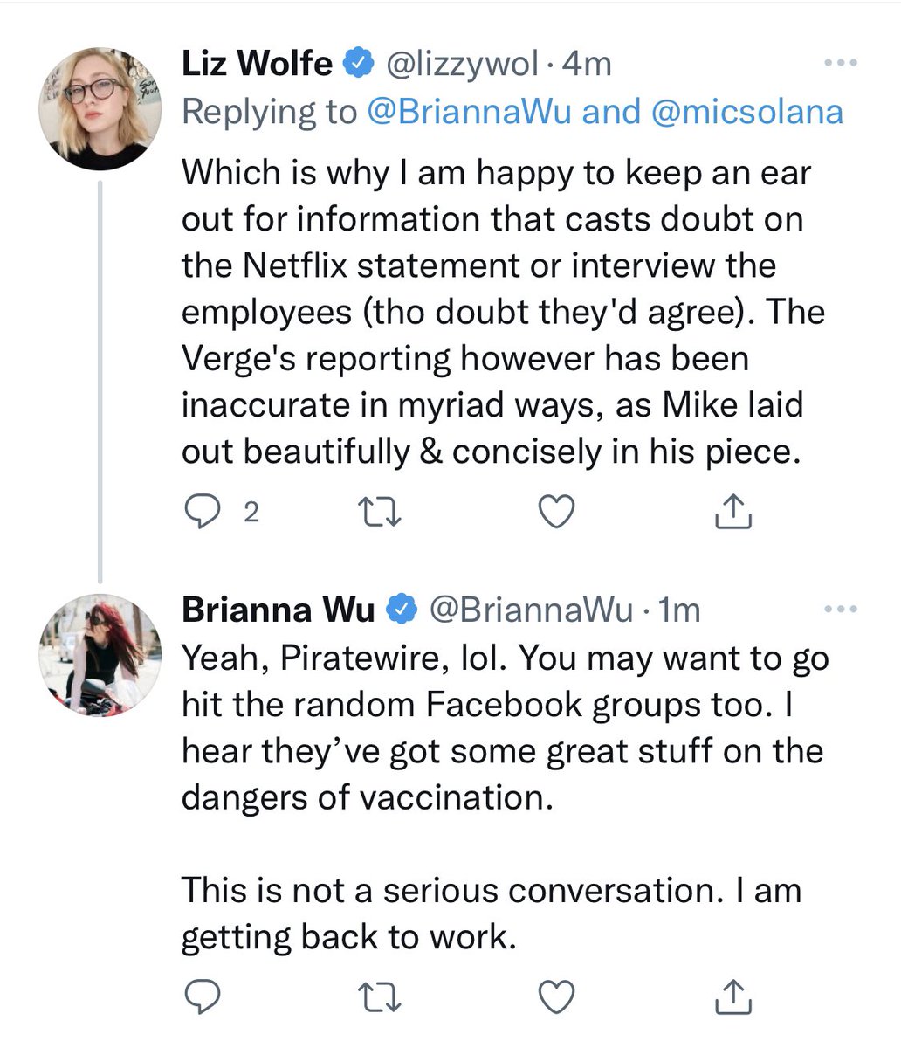Retweet Liz Wolfe's tweet
Image resolution: width=901 pixels, height=1048 pixels.
pos(382,513)
